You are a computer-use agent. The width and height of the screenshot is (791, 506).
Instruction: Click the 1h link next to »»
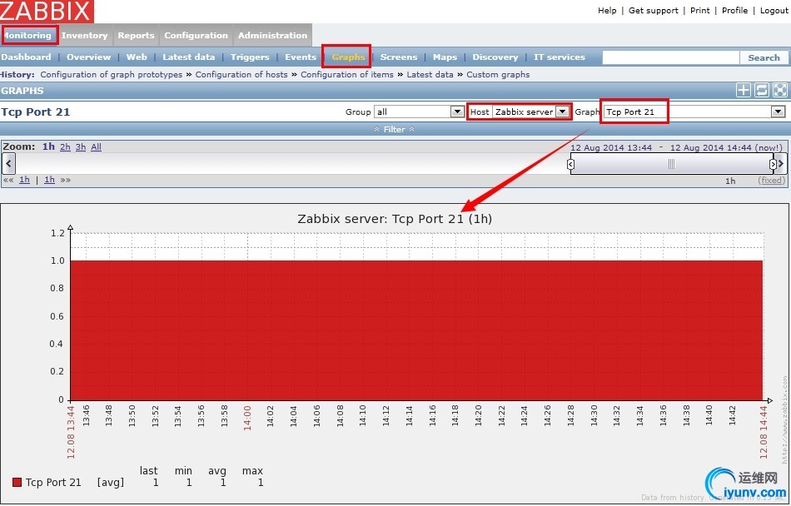49,180
